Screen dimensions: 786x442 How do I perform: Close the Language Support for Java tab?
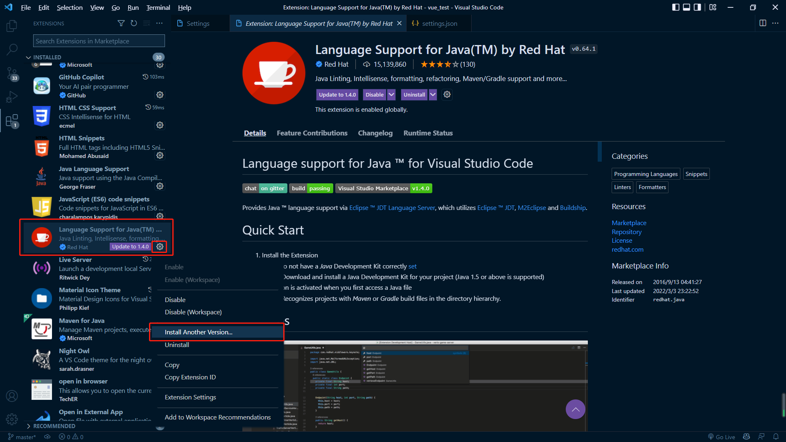[399, 23]
